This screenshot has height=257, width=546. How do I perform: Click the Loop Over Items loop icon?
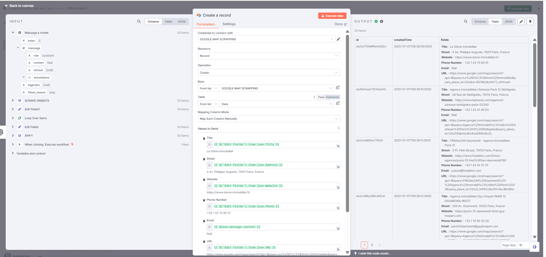[20, 118]
